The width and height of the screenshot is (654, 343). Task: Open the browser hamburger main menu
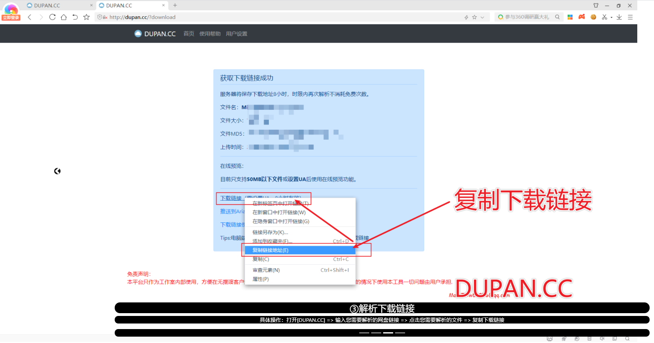pos(630,17)
